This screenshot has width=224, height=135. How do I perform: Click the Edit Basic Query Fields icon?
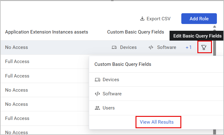(204, 48)
